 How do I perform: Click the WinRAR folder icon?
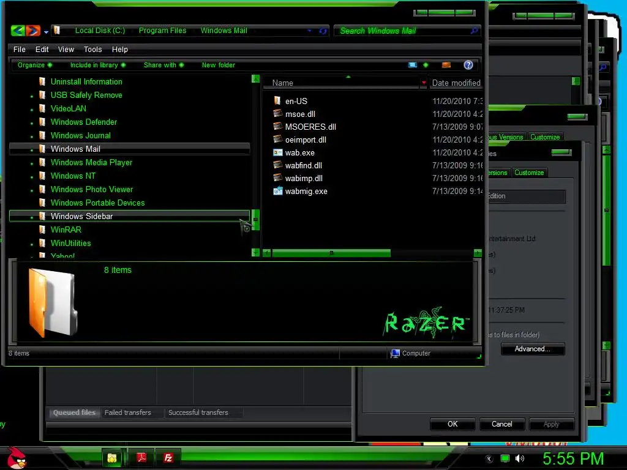click(42, 229)
